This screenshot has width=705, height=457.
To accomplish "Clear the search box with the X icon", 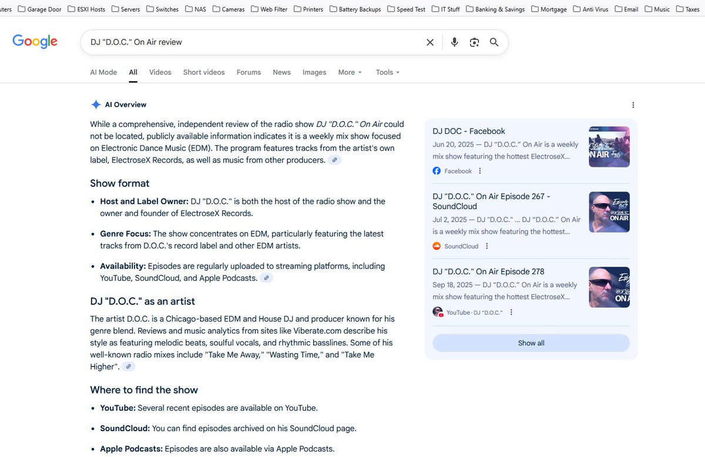I will click(430, 42).
